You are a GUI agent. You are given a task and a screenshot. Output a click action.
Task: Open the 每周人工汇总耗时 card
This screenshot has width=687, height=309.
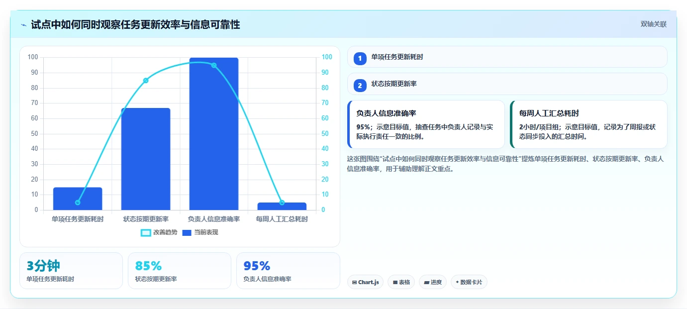point(589,124)
